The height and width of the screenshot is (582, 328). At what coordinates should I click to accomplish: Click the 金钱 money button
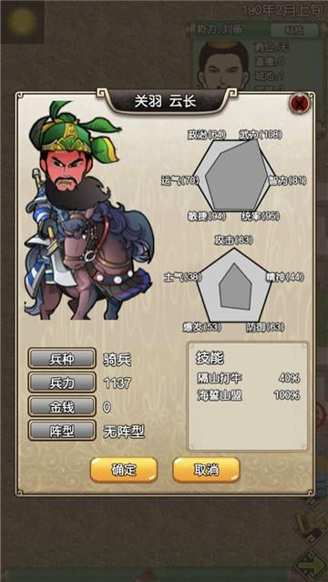tap(62, 407)
